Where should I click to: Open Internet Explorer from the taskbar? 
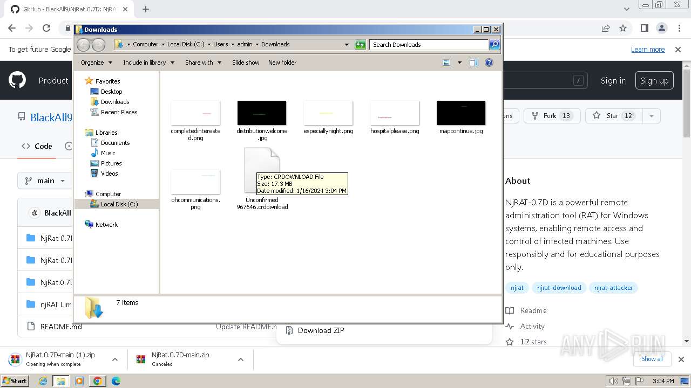pos(43,381)
